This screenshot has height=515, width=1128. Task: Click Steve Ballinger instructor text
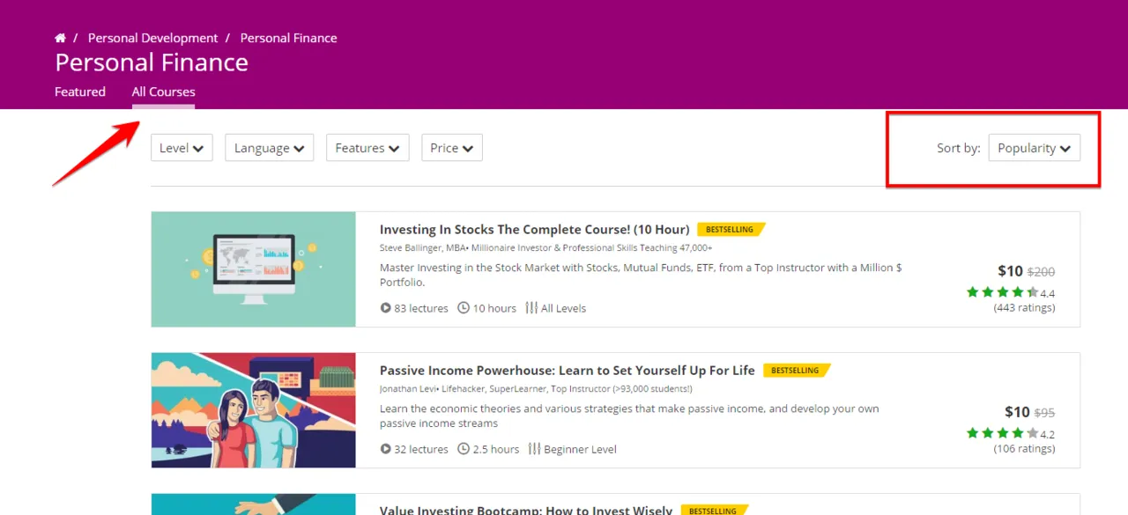click(546, 248)
